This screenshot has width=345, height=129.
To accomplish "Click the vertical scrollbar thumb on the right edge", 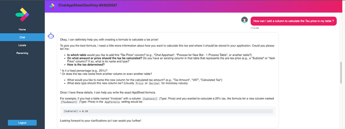I will click(341, 72).
